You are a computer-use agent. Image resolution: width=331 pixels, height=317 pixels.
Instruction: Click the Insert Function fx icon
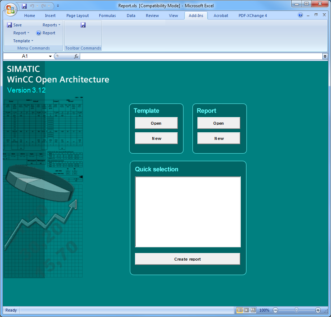pos(76,56)
